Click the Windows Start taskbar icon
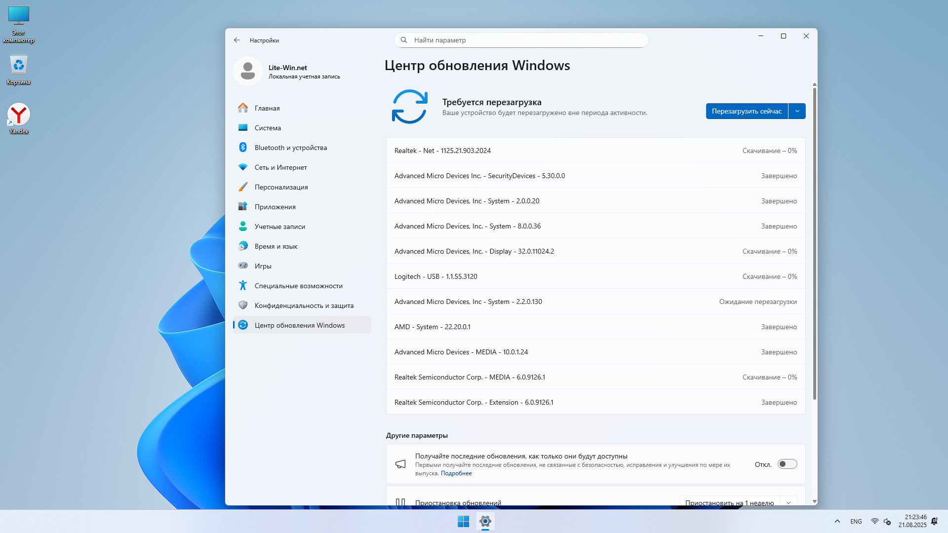This screenshot has height=533, width=948. point(463,521)
